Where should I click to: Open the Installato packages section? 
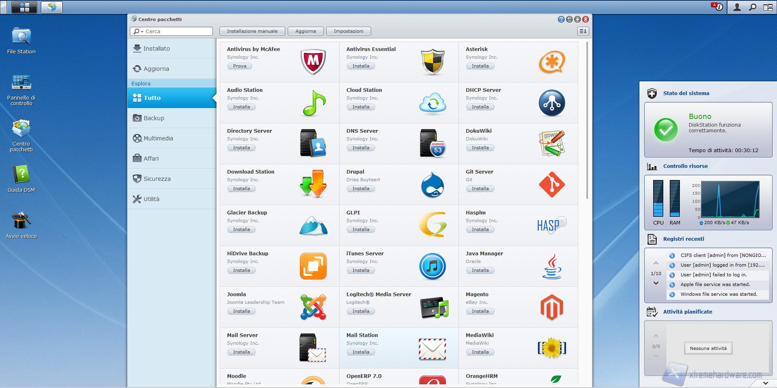[x=156, y=49]
